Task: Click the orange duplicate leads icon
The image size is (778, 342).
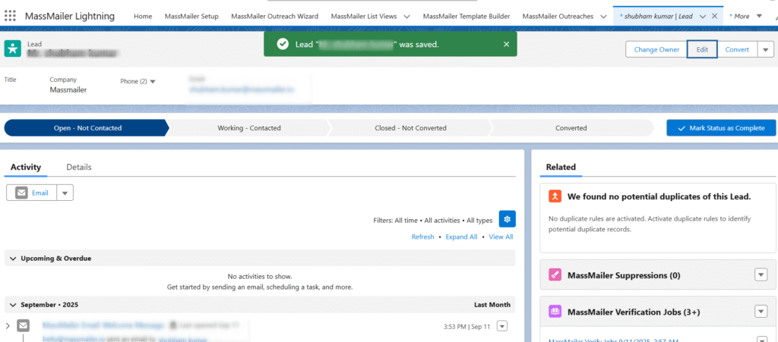Action: (x=555, y=196)
